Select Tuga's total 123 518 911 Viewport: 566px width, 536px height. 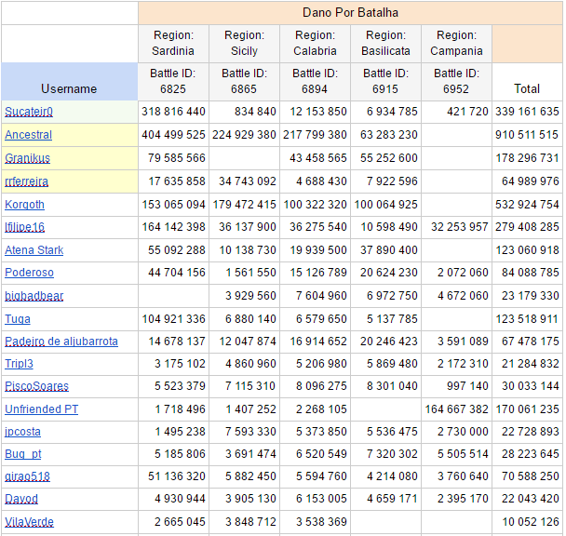click(x=527, y=319)
